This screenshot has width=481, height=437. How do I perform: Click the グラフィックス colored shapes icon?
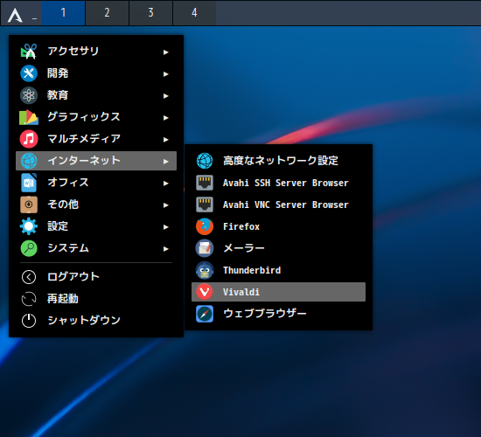29,117
